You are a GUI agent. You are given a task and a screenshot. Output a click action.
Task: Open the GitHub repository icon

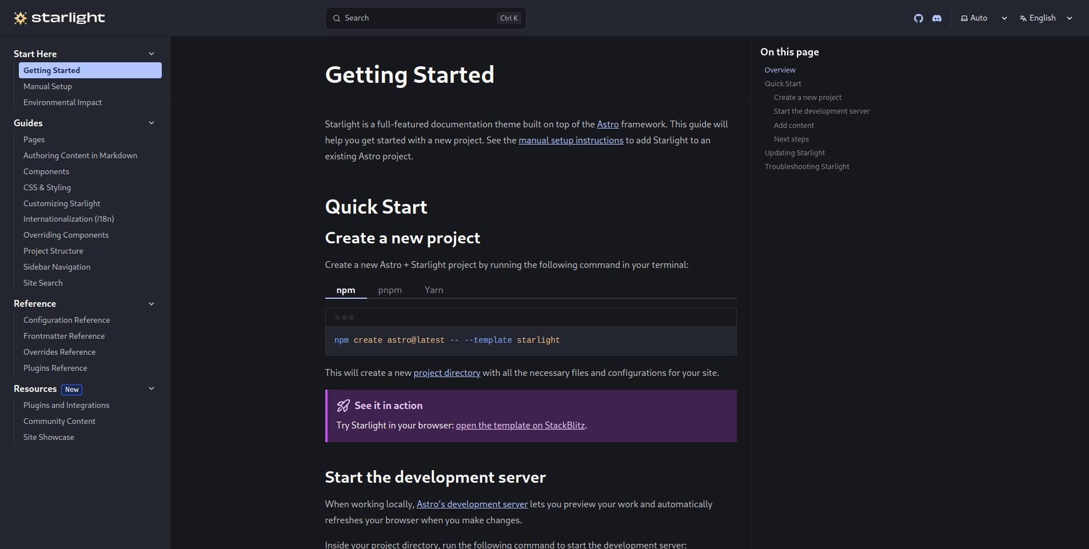(x=918, y=18)
